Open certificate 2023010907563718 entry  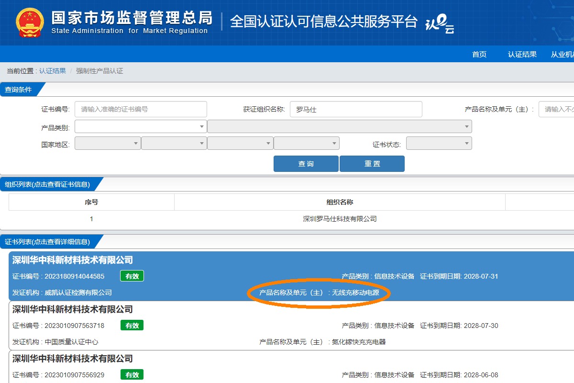292,326
